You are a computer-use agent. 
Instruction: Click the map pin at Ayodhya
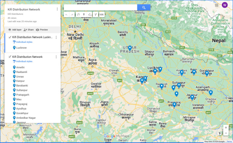[x=182, y=73]
